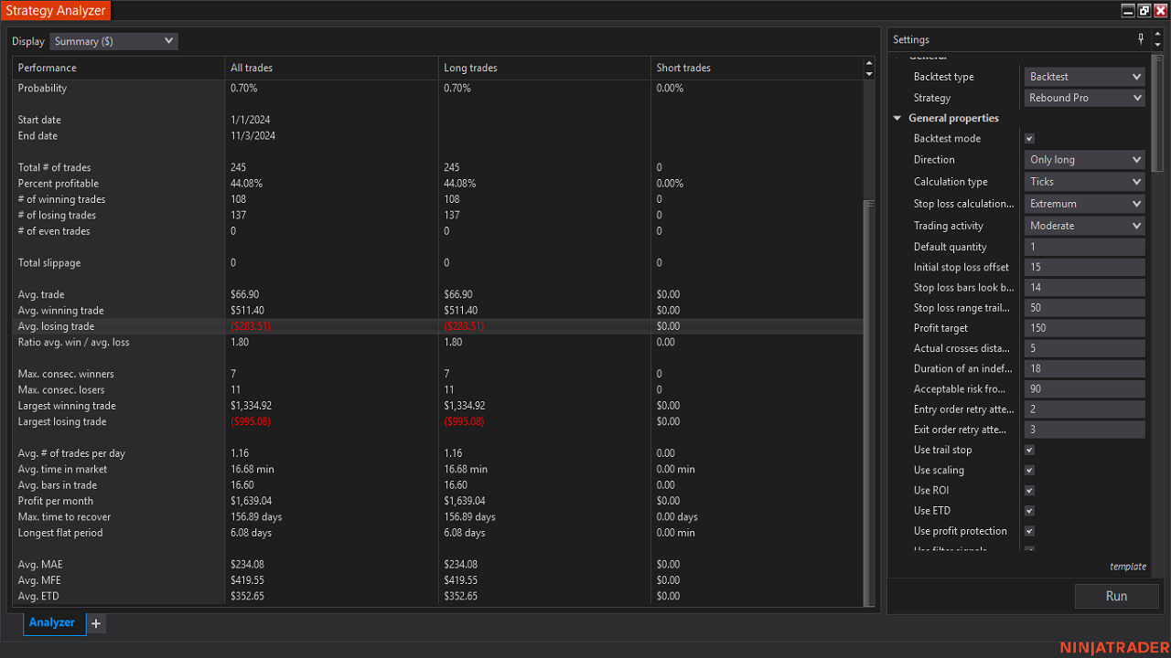This screenshot has width=1171, height=658.
Task: Click the down arrow at the Settings header
Action: click(1157, 45)
